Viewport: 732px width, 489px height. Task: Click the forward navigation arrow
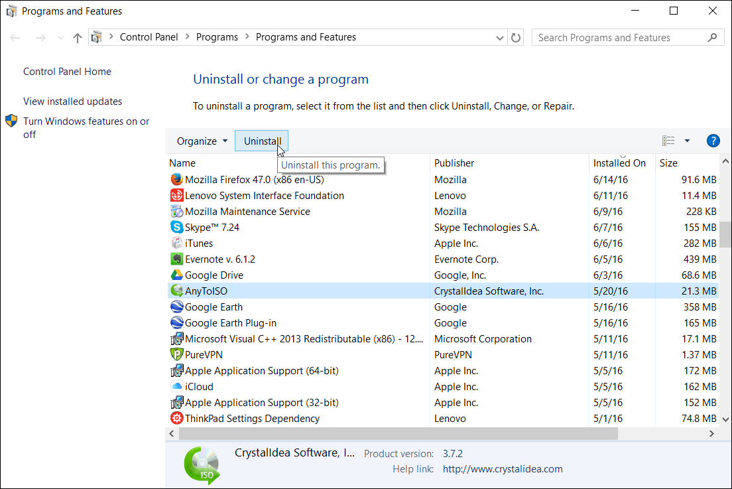click(x=40, y=38)
